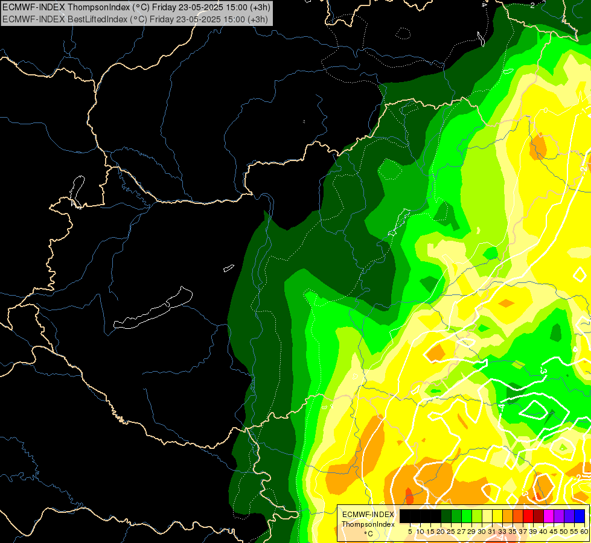This screenshot has height=543, width=591.
Task: Click the legend tick value '40'
Action: 543,532
